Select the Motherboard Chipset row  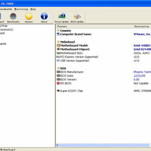click(x=104, y=49)
